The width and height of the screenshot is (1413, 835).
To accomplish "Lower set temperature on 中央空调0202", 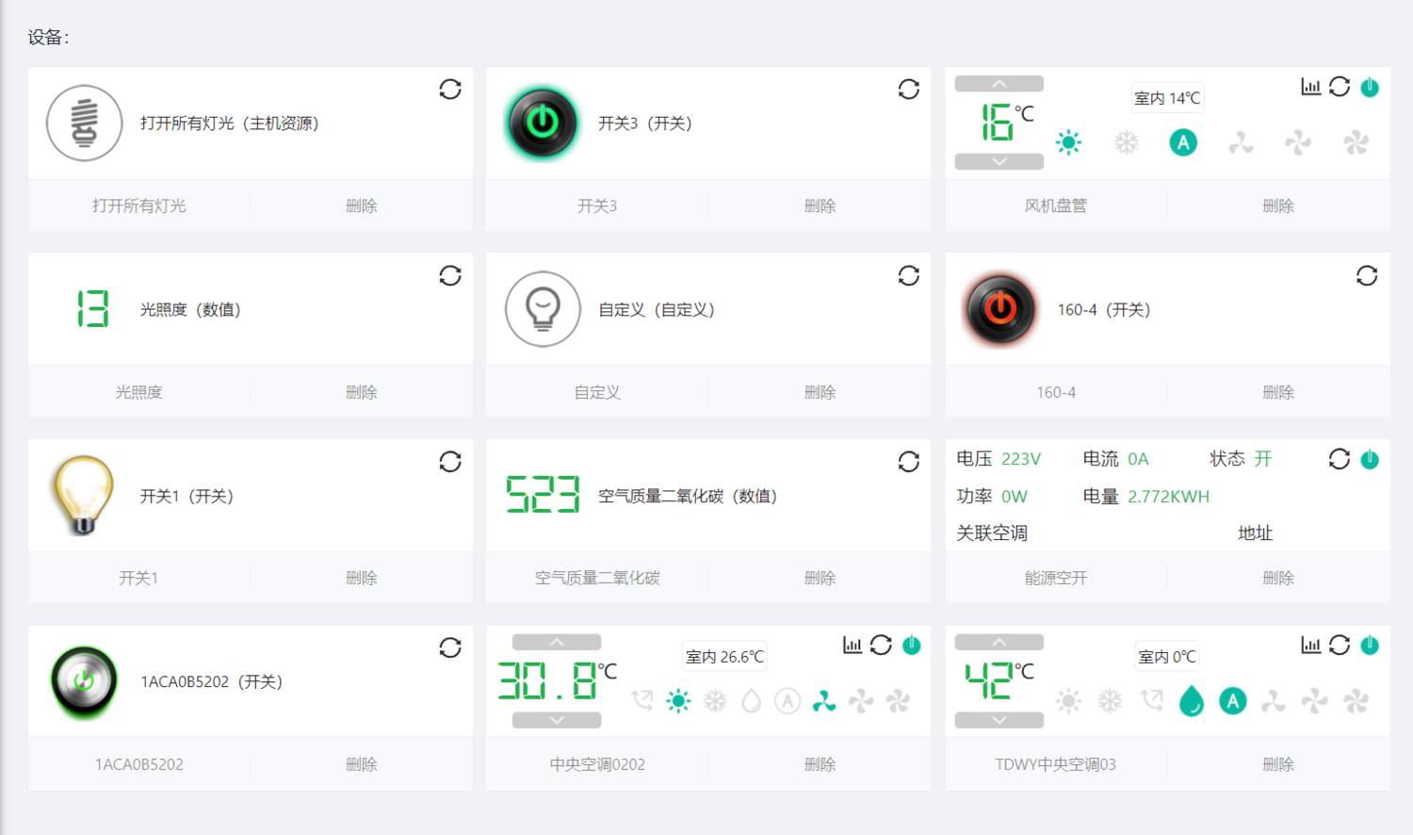I will [557, 720].
